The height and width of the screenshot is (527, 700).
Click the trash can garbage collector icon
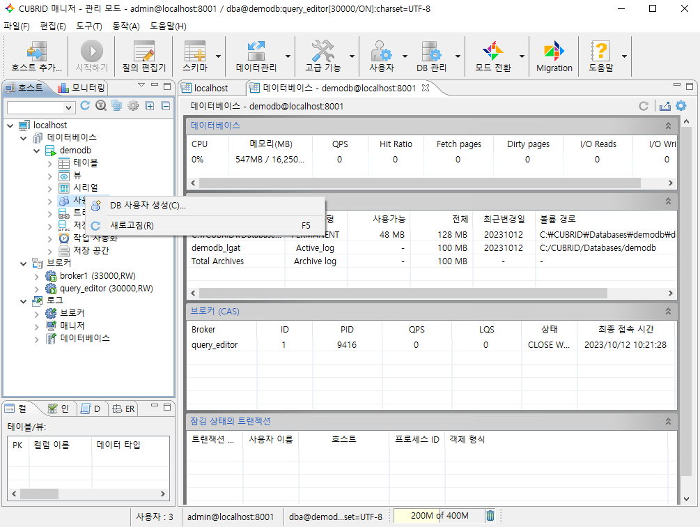pos(490,516)
